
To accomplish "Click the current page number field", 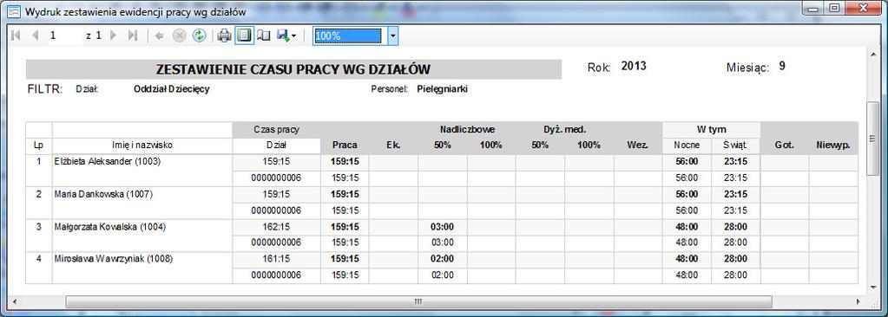I will (64, 36).
